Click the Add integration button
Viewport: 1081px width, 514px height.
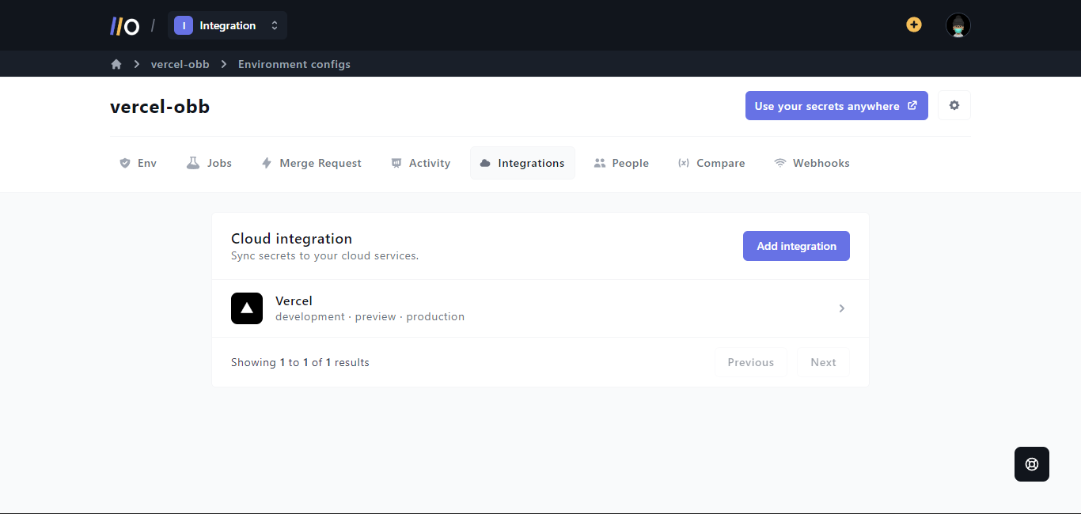coord(796,246)
